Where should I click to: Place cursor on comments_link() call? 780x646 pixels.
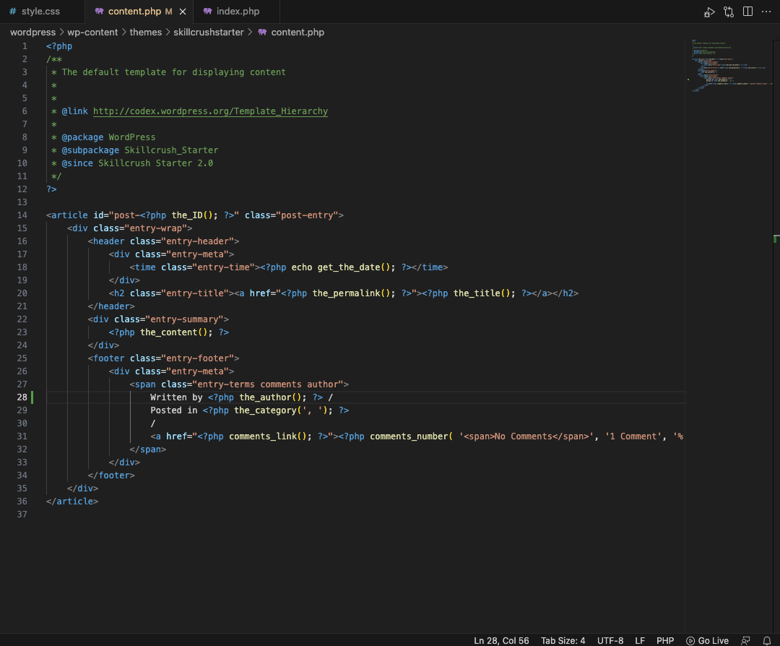(268, 436)
